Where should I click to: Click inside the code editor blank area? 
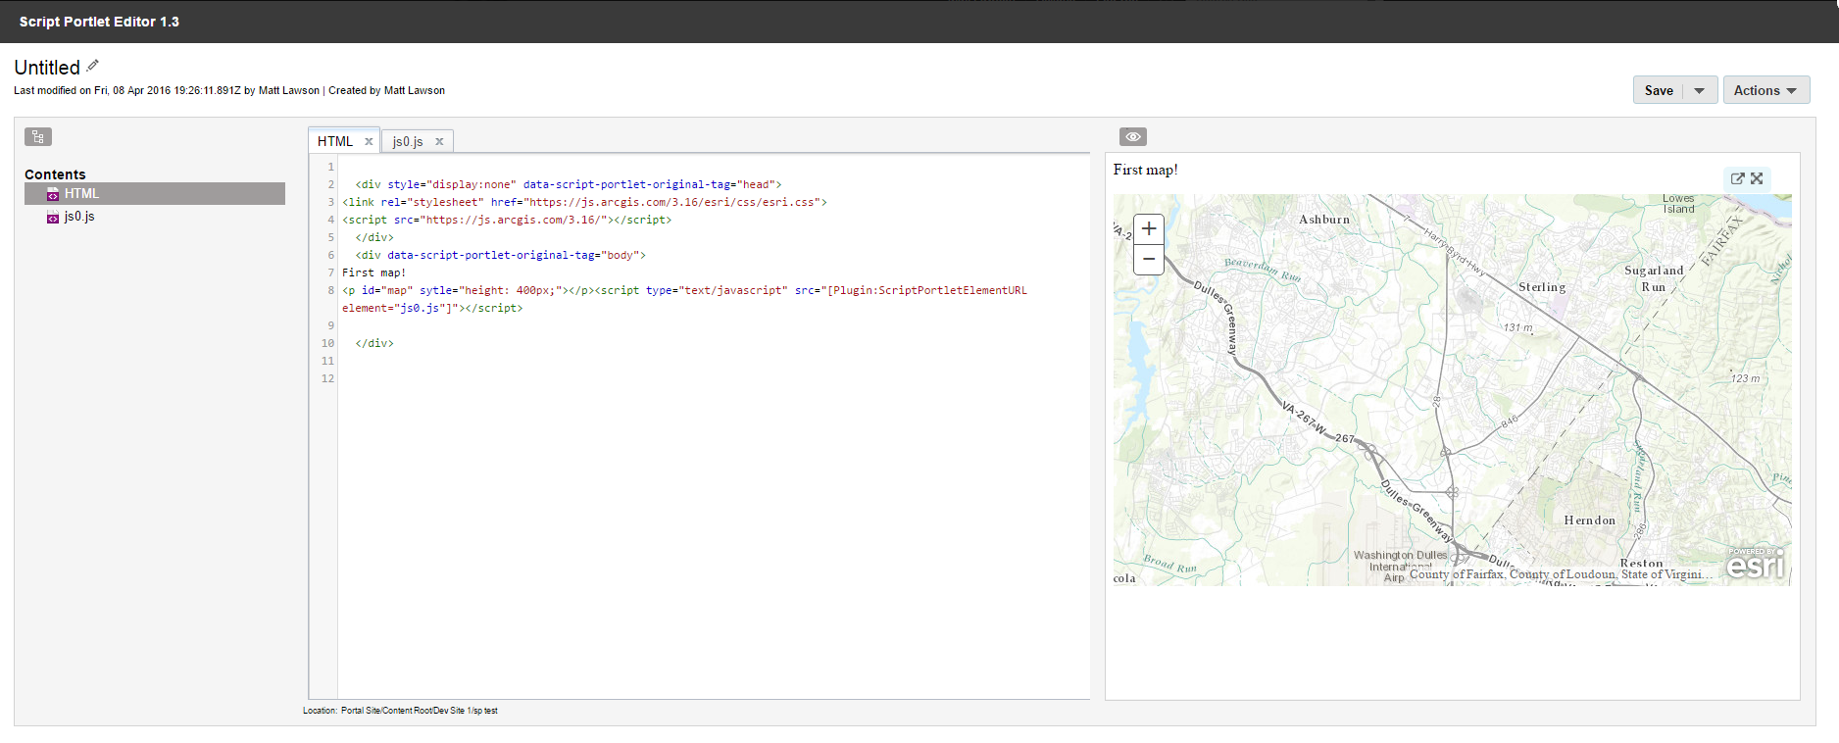coord(714,539)
